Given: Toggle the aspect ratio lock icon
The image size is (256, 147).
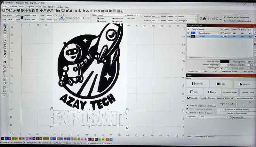Looking at the screenshot, I should tap(22, 17).
